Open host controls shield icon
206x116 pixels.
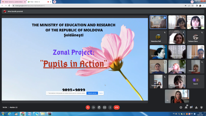(201, 107)
